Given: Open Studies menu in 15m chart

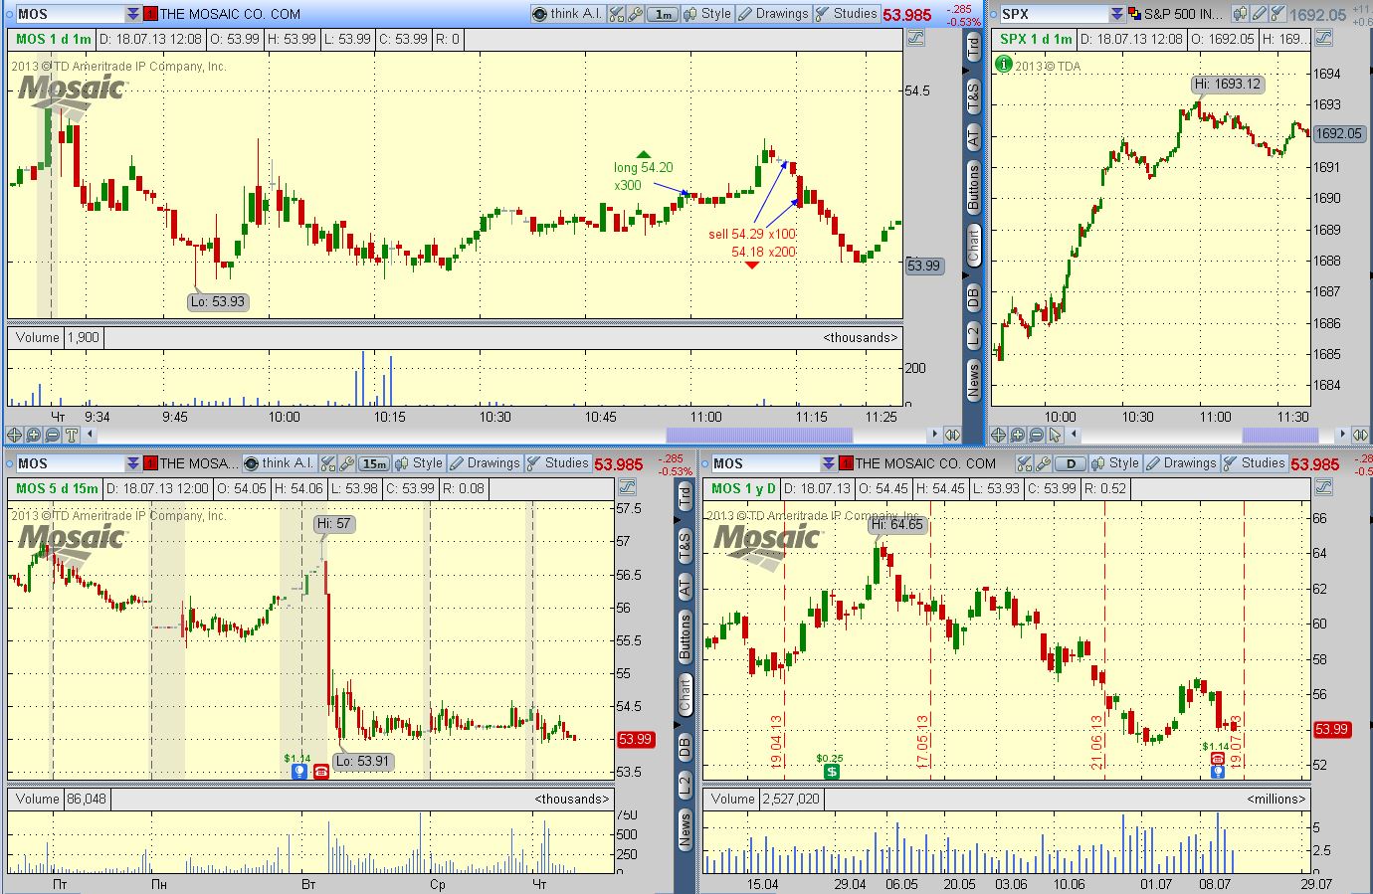Looking at the screenshot, I should tap(559, 463).
